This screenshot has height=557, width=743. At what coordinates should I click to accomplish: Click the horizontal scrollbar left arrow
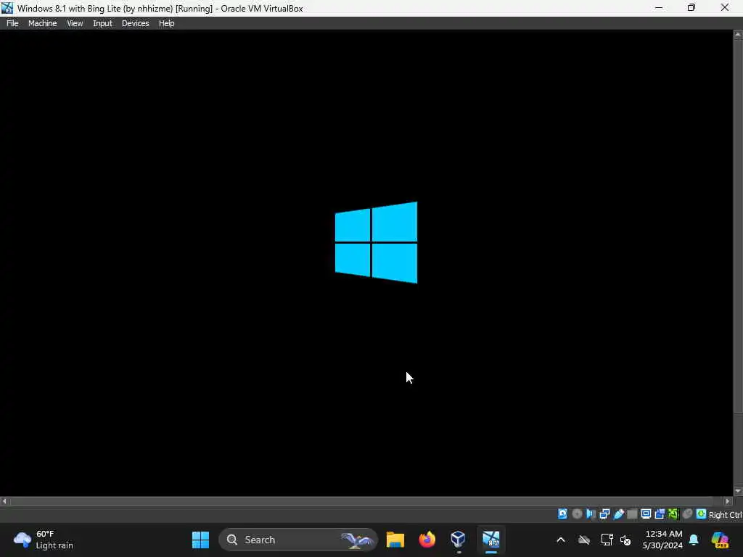4,500
